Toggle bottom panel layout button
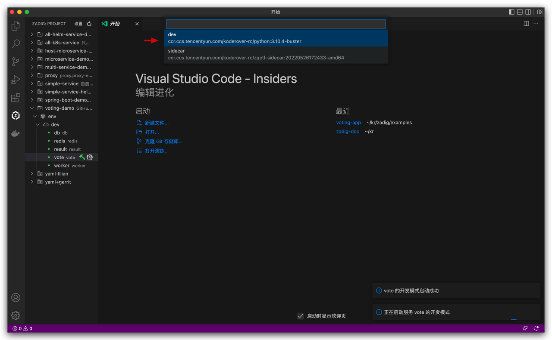The image size is (552, 340). [520, 12]
